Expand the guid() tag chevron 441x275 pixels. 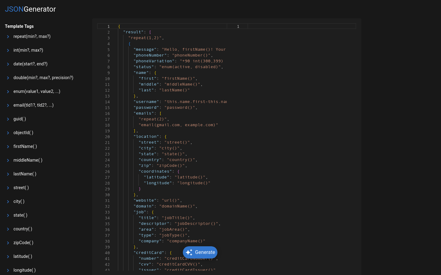click(8, 119)
